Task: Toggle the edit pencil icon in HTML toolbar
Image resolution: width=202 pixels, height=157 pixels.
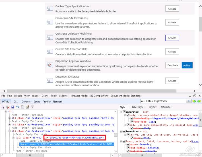Action: coord(27,107)
